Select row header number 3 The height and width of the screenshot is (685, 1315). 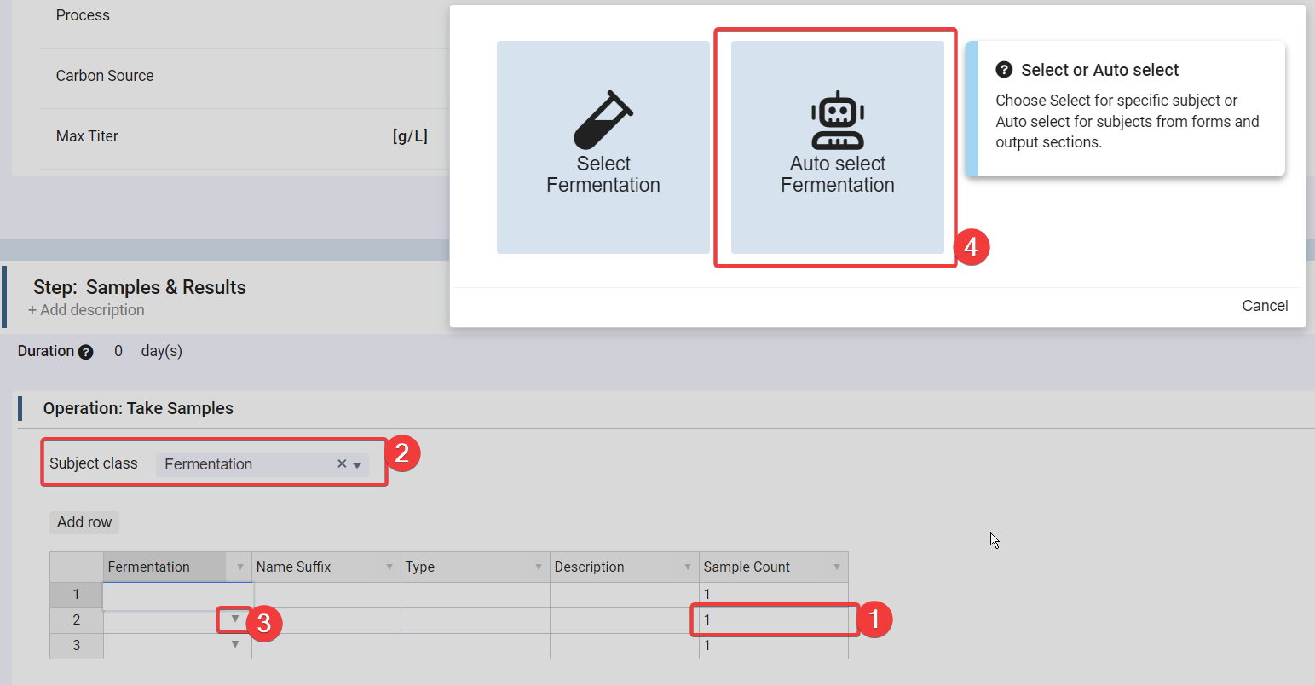click(76, 646)
